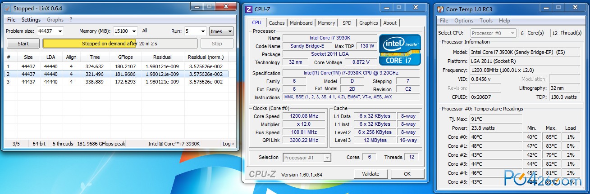Open the Selection Processor #1 dropdown in CPU-Z
590x194 pixels.
(307, 158)
